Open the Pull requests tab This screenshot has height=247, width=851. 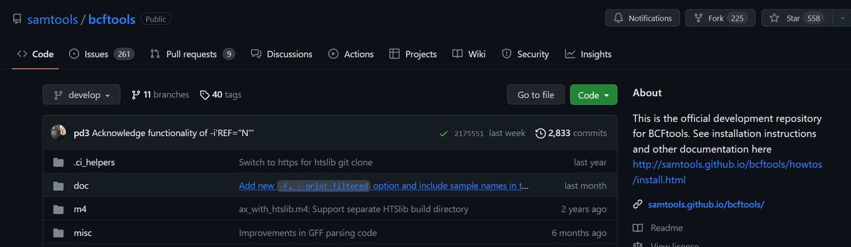[192, 54]
